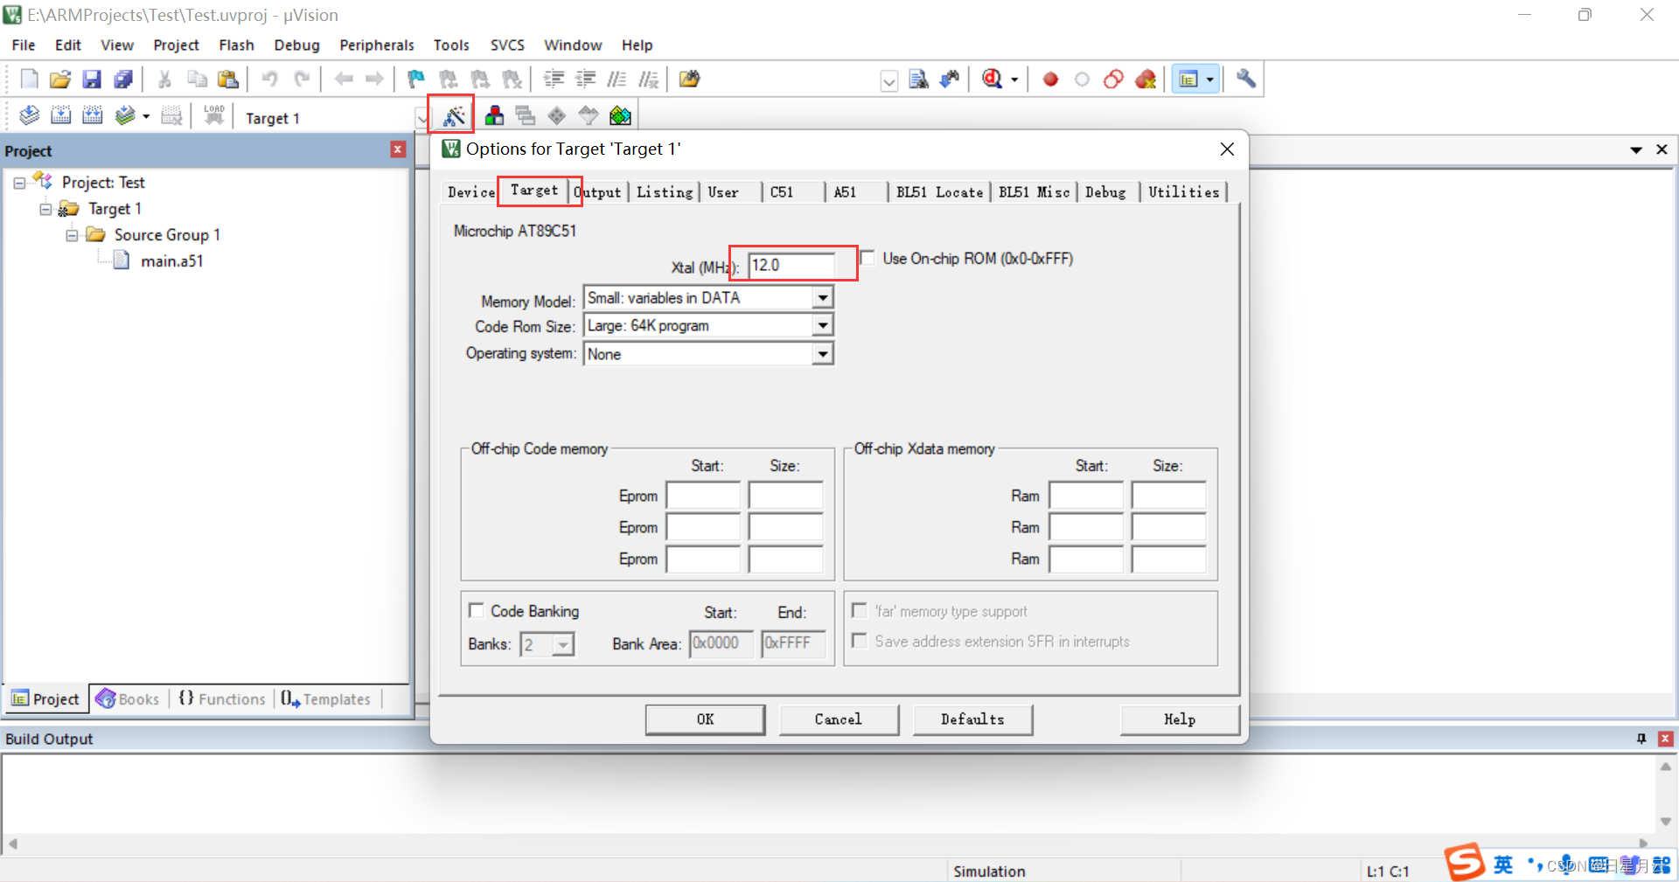
Task: Switch to Books panel tab
Action: pos(128,699)
